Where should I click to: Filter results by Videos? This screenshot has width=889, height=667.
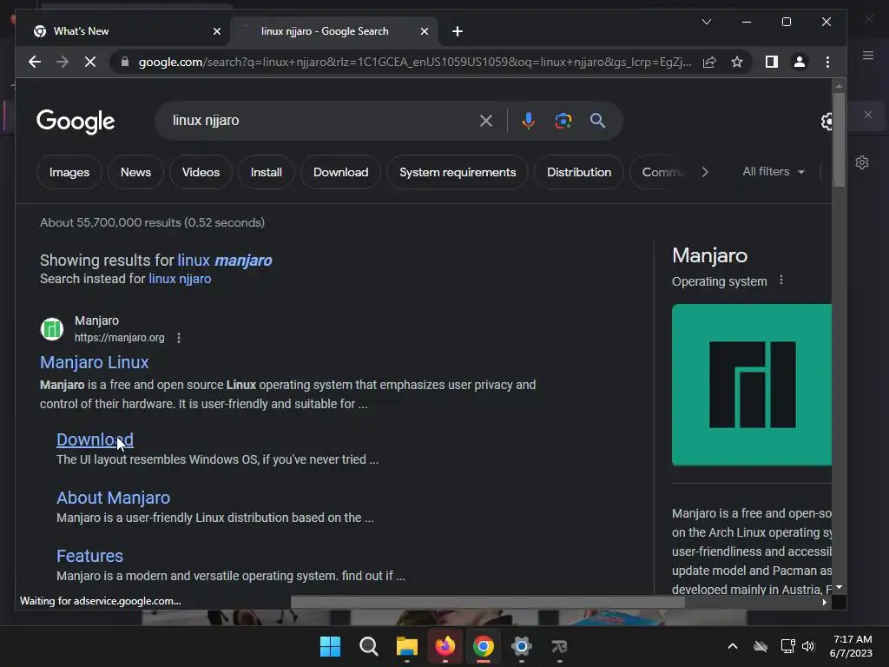coord(201,172)
